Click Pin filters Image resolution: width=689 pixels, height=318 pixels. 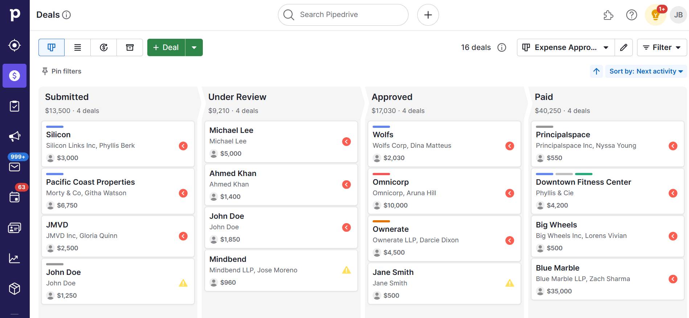pyautogui.click(x=62, y=71)
